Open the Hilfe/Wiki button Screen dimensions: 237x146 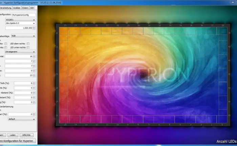[x=26, y=135]
